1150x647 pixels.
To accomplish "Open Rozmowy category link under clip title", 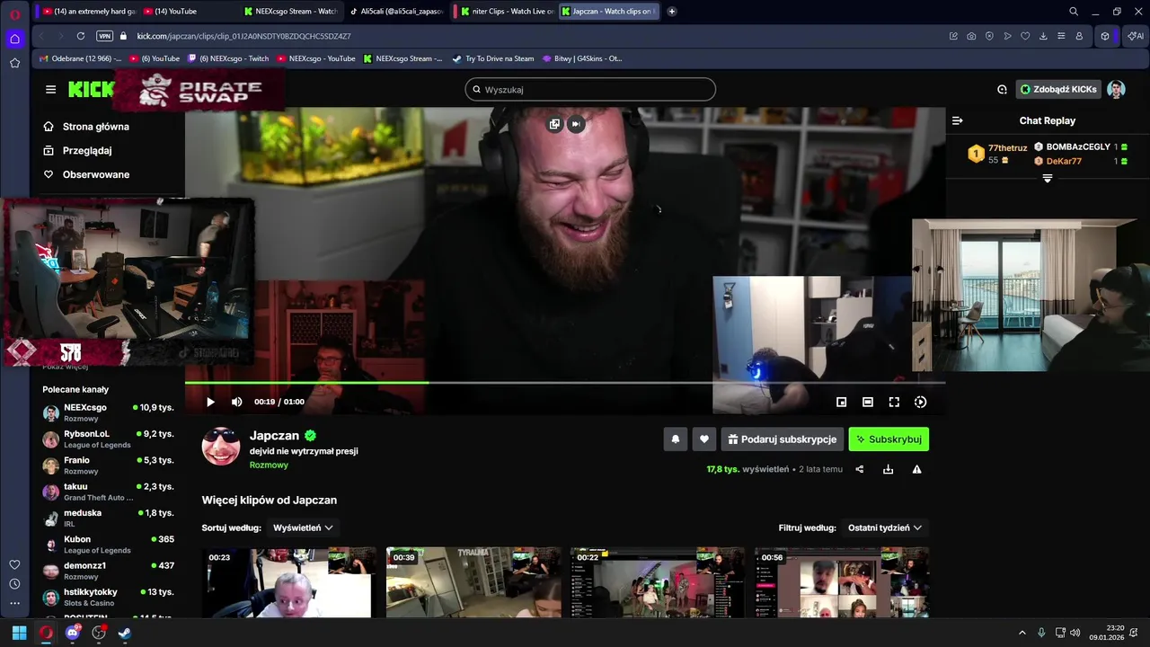I will click(x=269, y=465).
